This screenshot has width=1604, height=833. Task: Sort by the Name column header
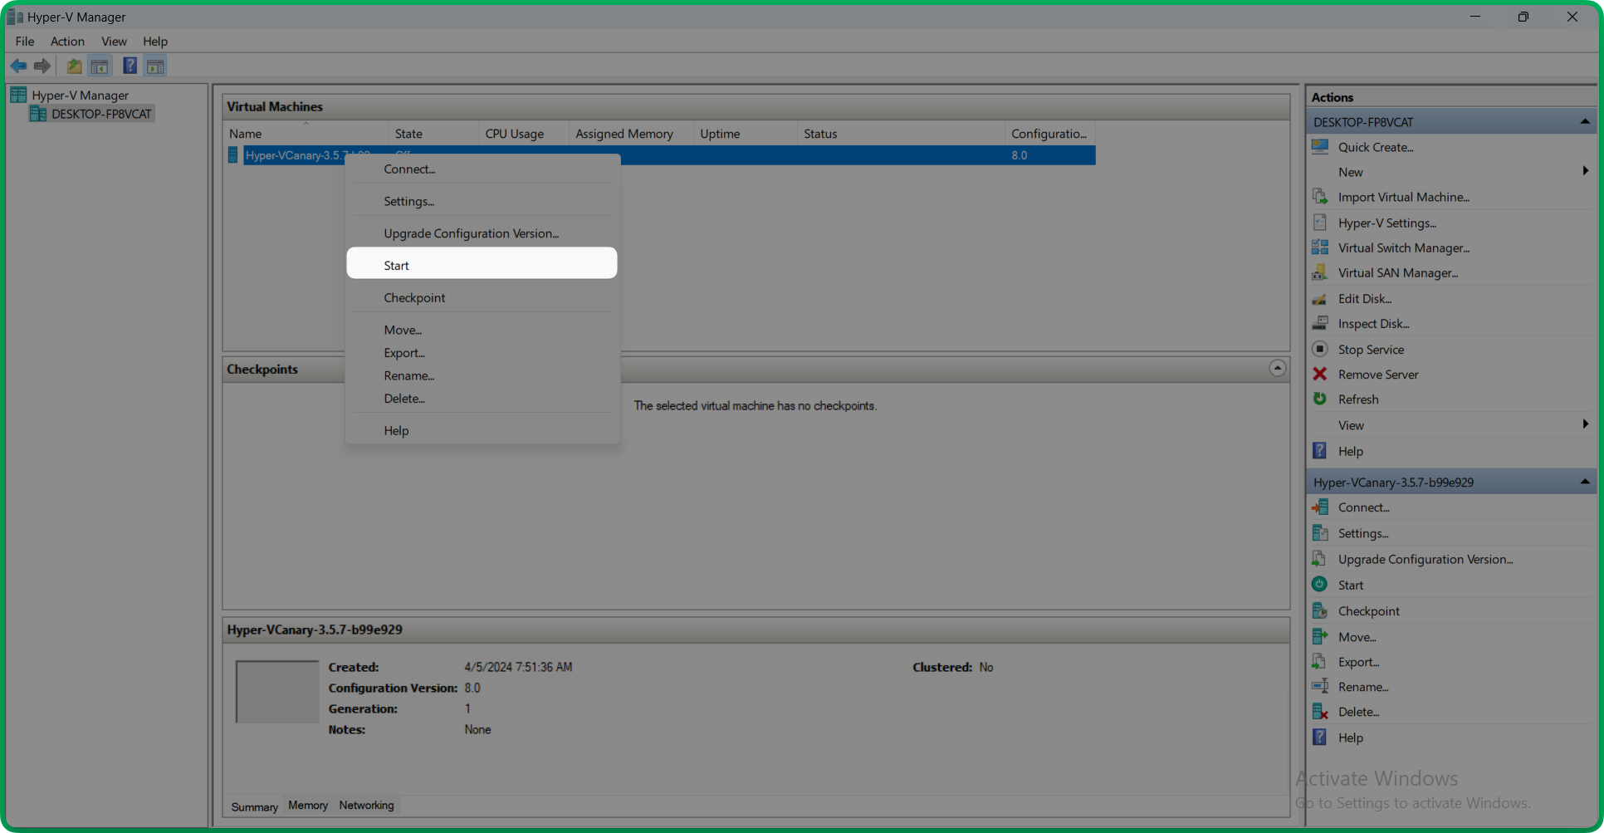pyautogui.click(x=306, y=134)
